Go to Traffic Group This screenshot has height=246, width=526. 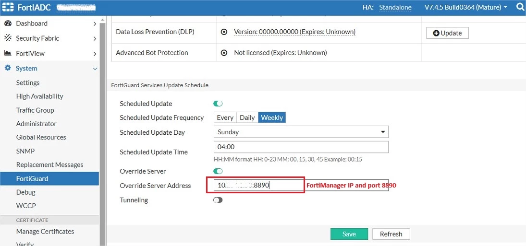tap(35, 110)
